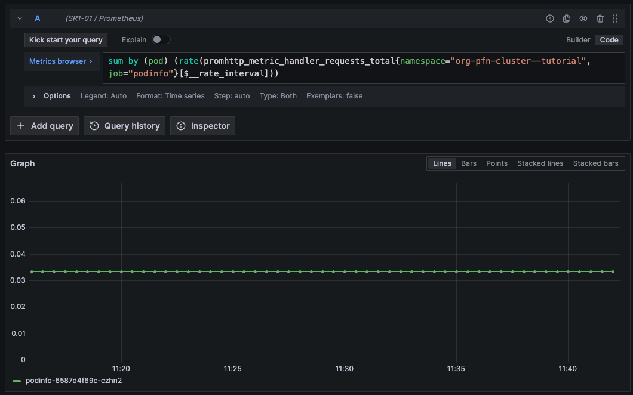This screenshot has width=633, height=395.
Task: Open the Metrics browser
Action: 61,61
